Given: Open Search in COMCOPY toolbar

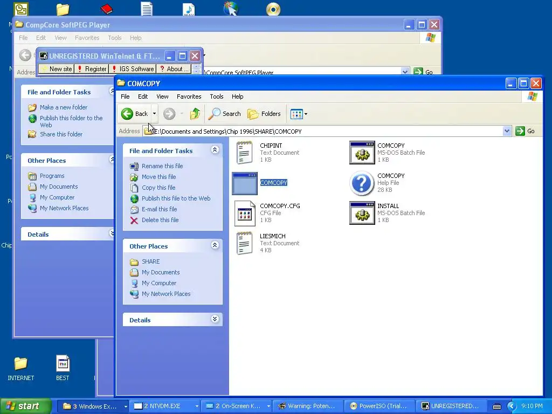Looking at the screenshot, I should [224, 114].
